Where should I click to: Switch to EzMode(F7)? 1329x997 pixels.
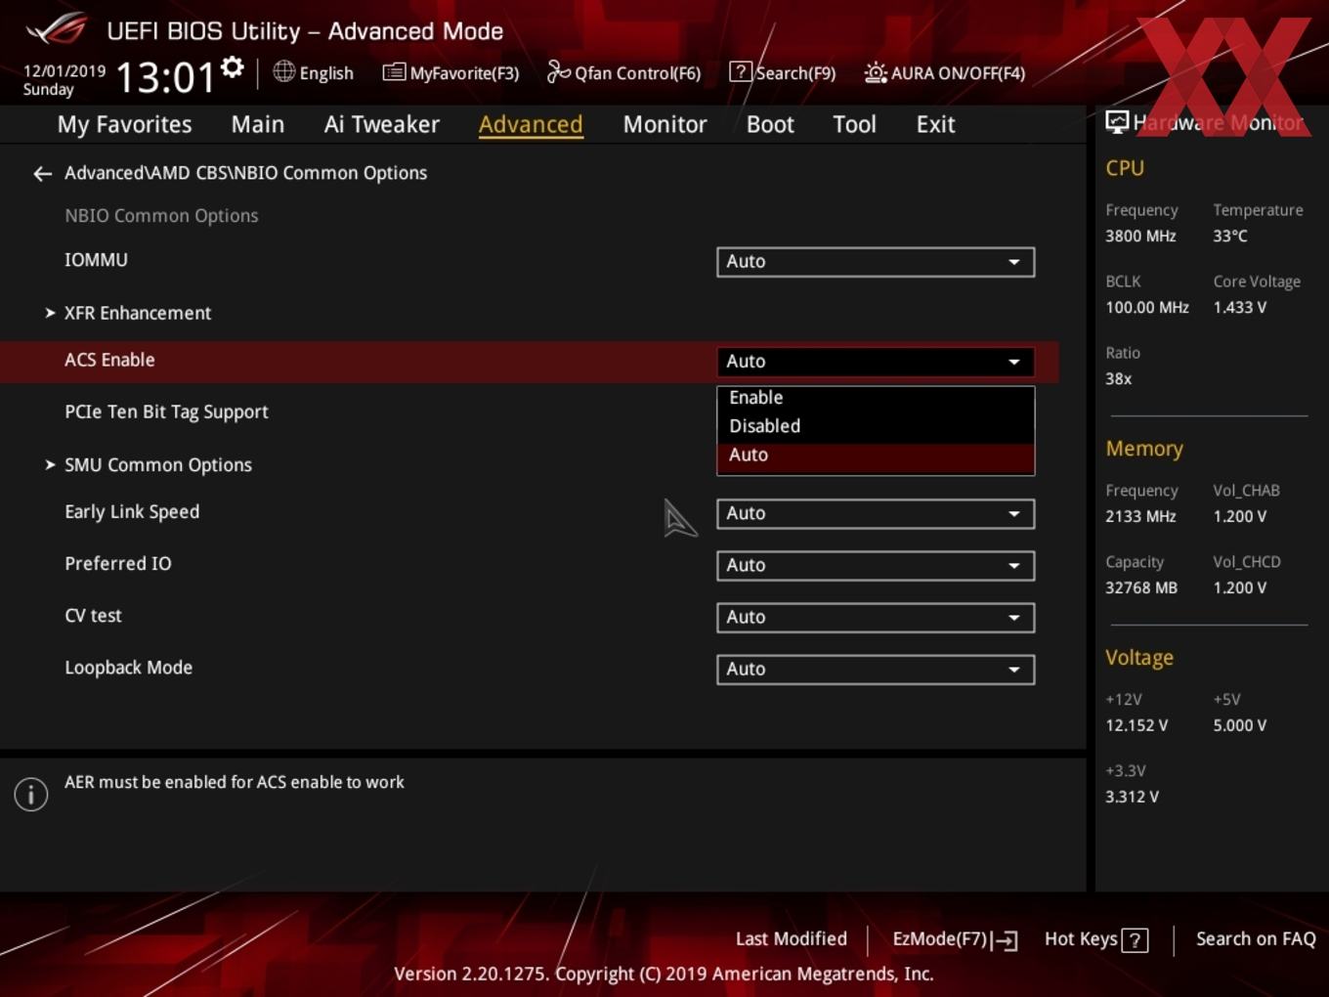(x=955, y=940)
